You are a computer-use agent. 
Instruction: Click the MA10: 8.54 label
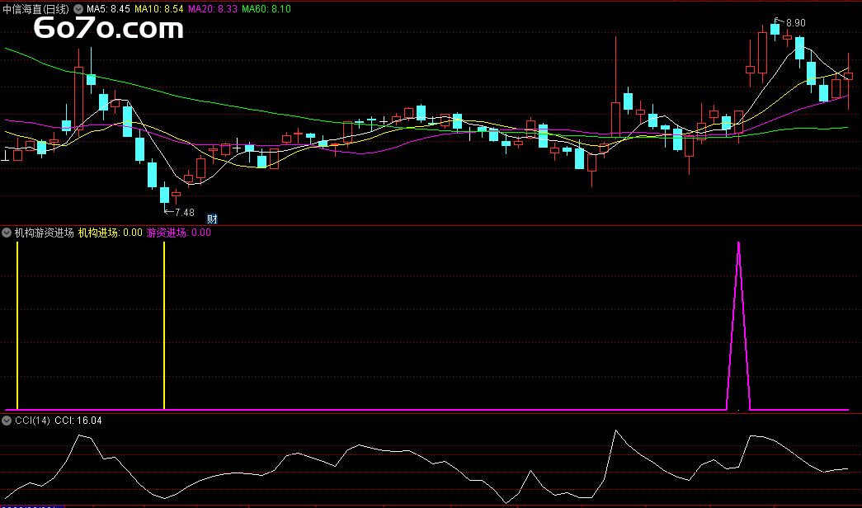(x=159, y=9)
